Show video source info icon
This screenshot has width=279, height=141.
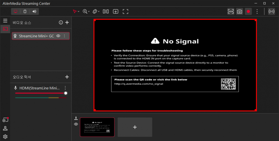click(x=61, y=22)
